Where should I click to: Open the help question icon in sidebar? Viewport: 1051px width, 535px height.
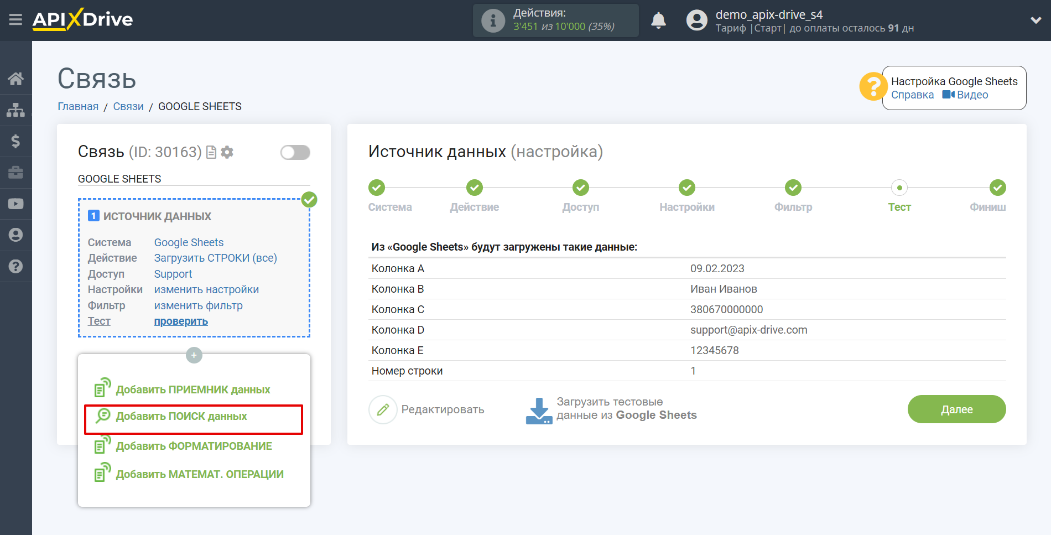coord(15,266)
